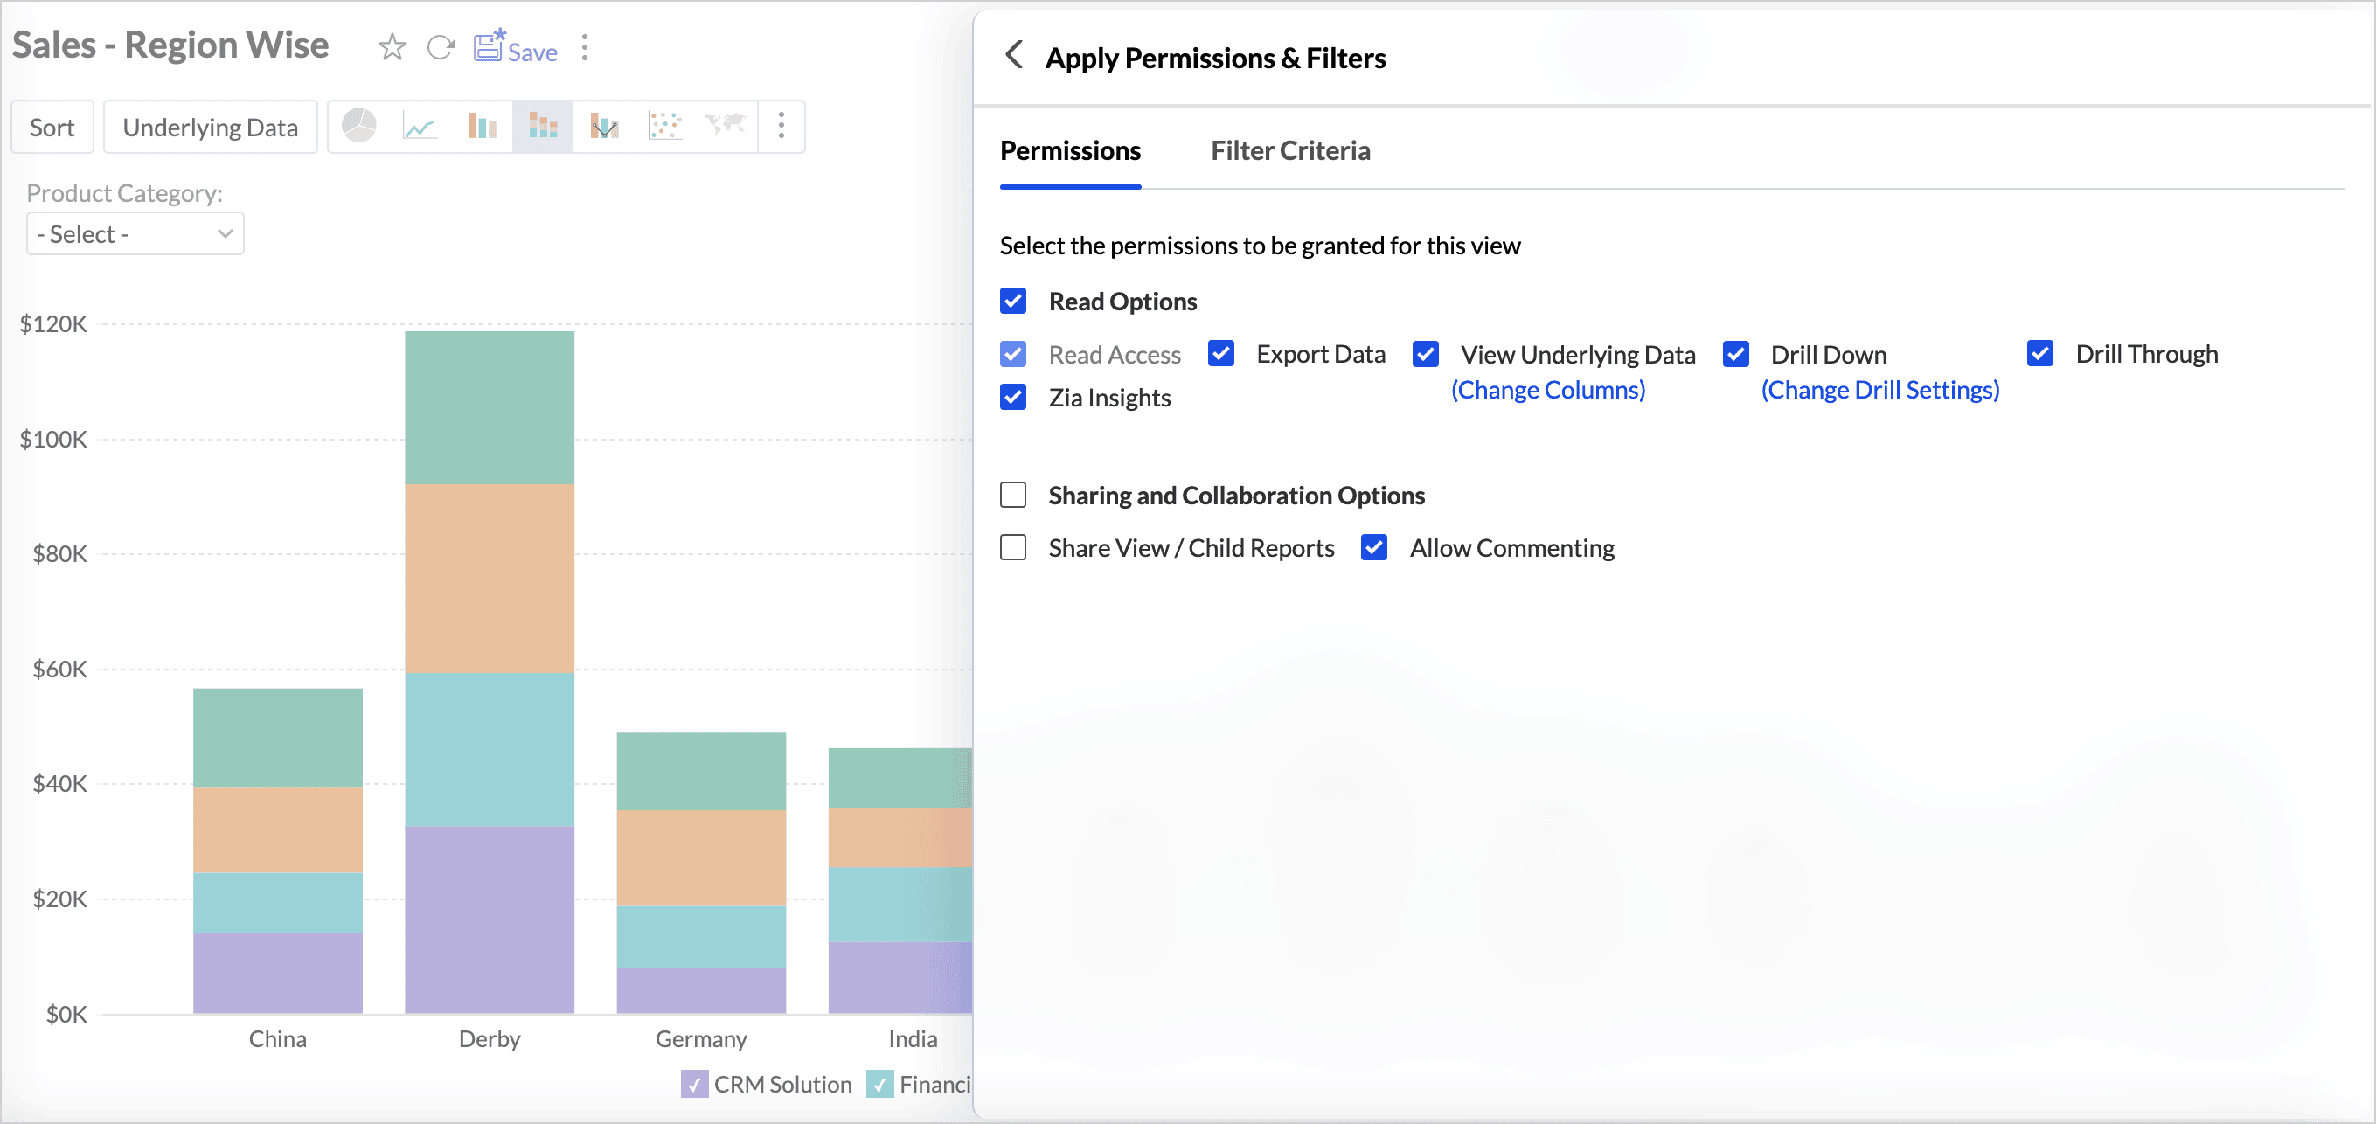Uncheck the Drill Down permission
The image size is (2376, 1124).
(x=1736, y=355)
